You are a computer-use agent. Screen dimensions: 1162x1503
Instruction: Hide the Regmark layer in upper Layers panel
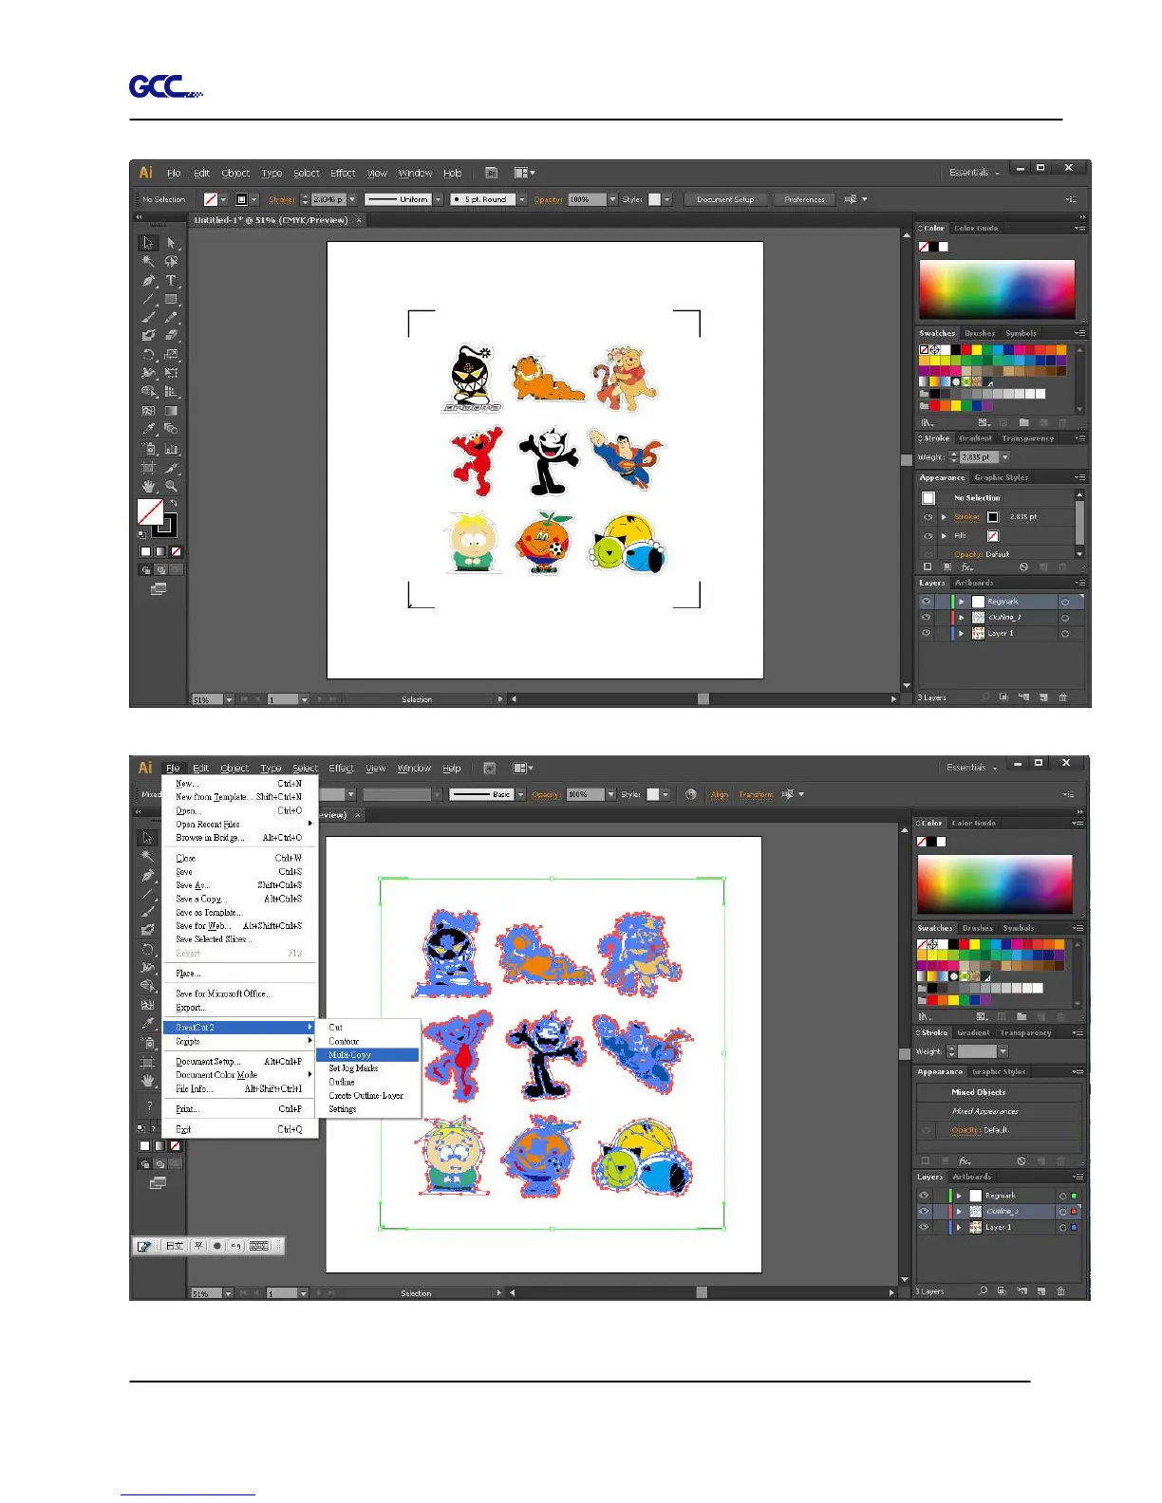[926, 601]
